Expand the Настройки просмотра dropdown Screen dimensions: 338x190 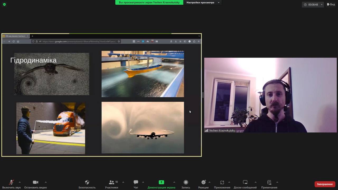tap(203, 3)
